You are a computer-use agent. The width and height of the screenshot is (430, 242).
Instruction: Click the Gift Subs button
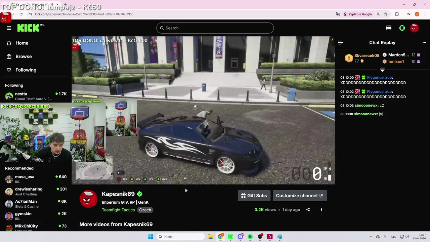254,196
